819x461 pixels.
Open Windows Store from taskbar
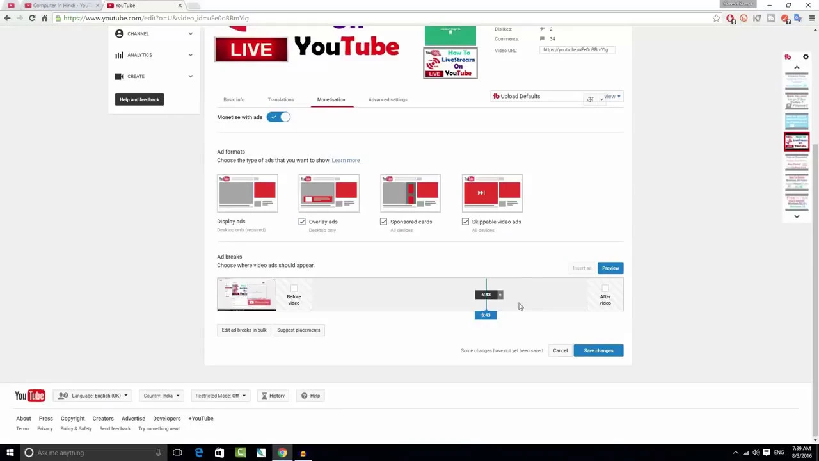pyautogui.click(x=219, y=453)
